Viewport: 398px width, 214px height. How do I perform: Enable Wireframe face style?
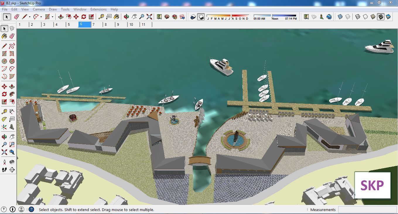point(358,17)
